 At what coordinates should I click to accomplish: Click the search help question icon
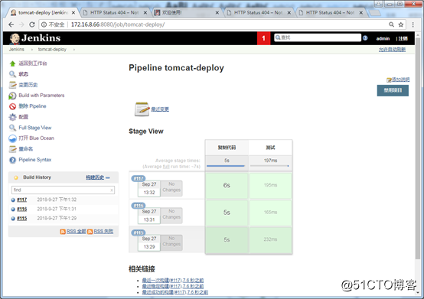click(x=365, y=38)
